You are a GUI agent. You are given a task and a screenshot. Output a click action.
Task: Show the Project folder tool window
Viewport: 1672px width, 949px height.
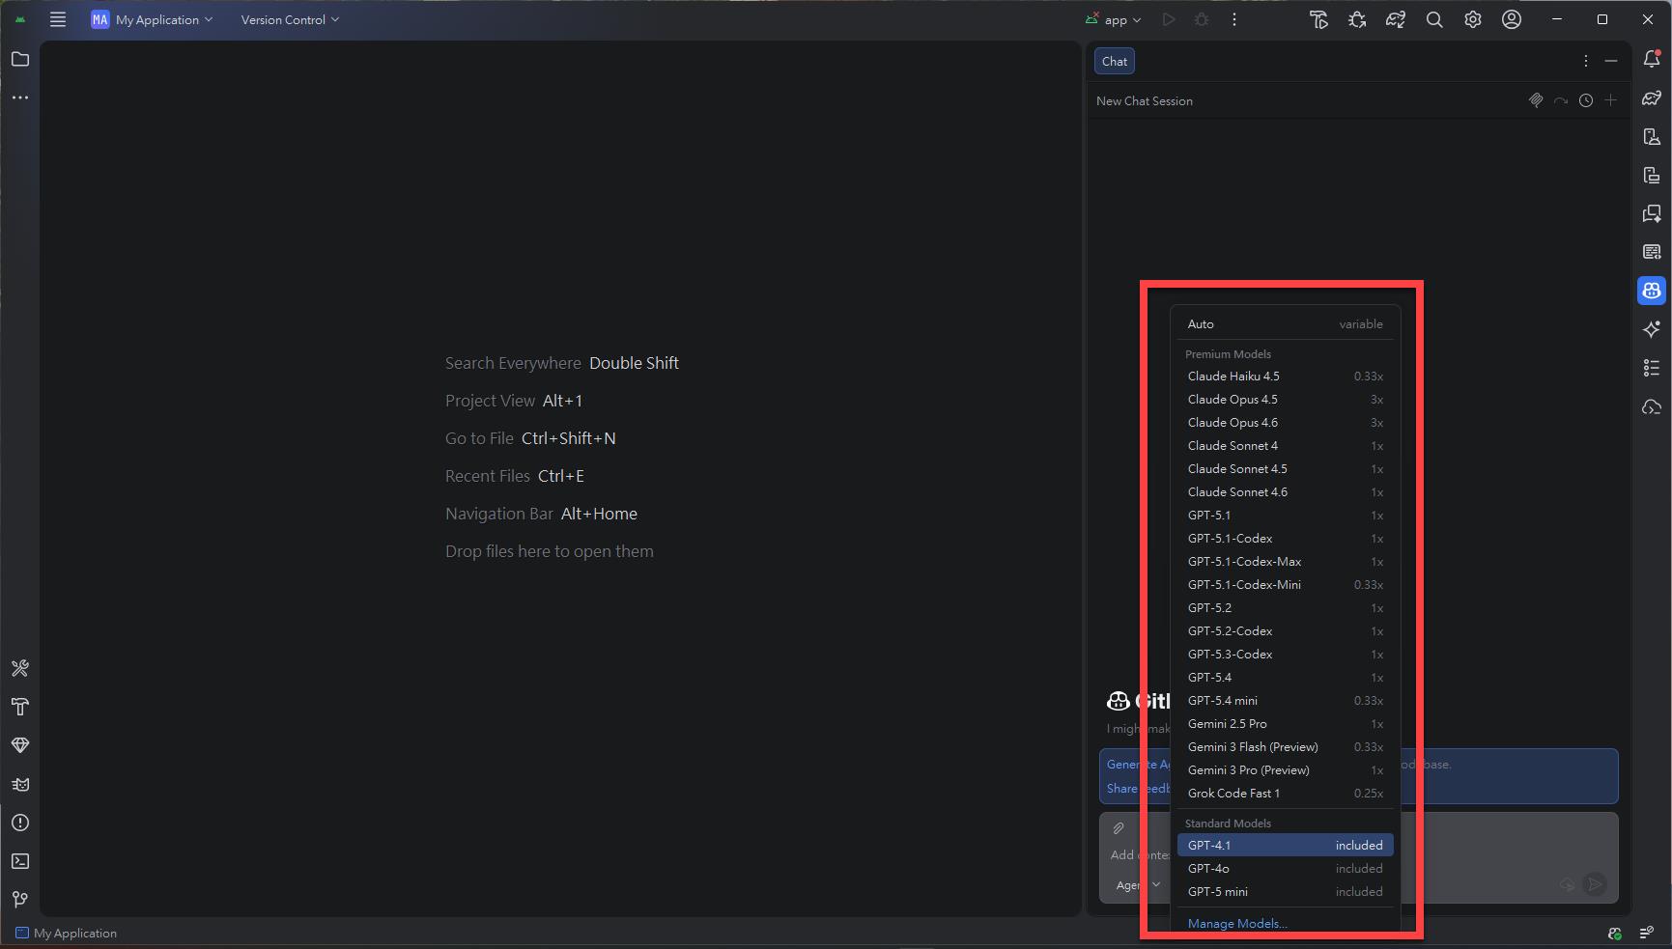click(x=20, y=60)
